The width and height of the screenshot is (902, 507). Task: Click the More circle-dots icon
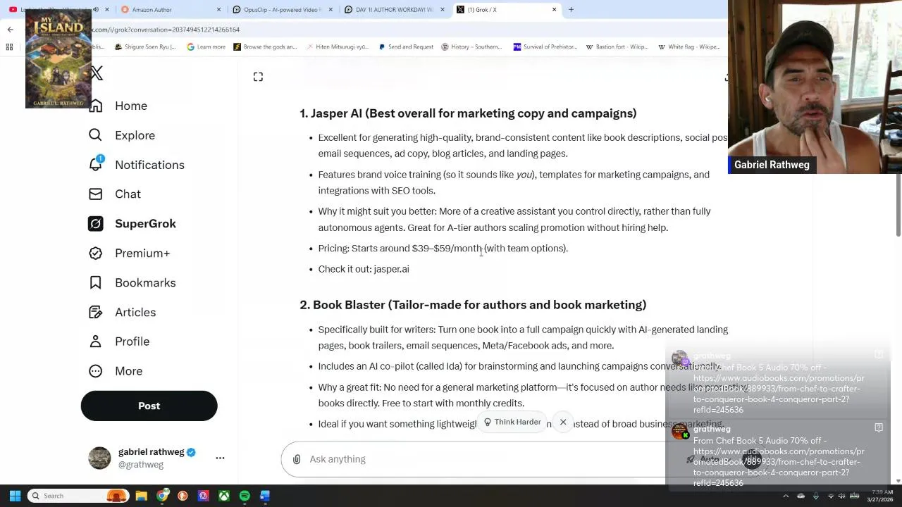pos(96,371)
